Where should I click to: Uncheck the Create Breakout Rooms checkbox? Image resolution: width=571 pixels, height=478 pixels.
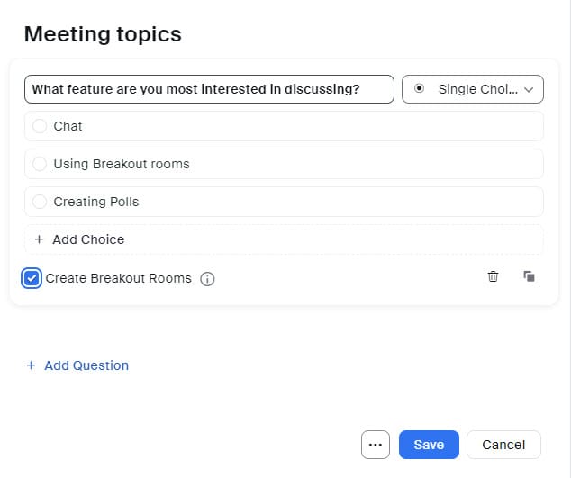point(32,278)
